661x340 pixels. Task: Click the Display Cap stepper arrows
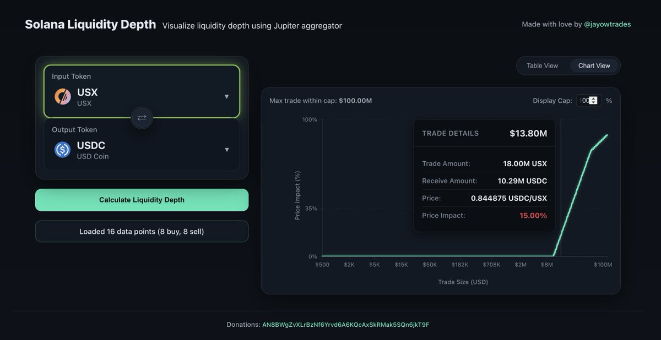(x=593, y=101)
